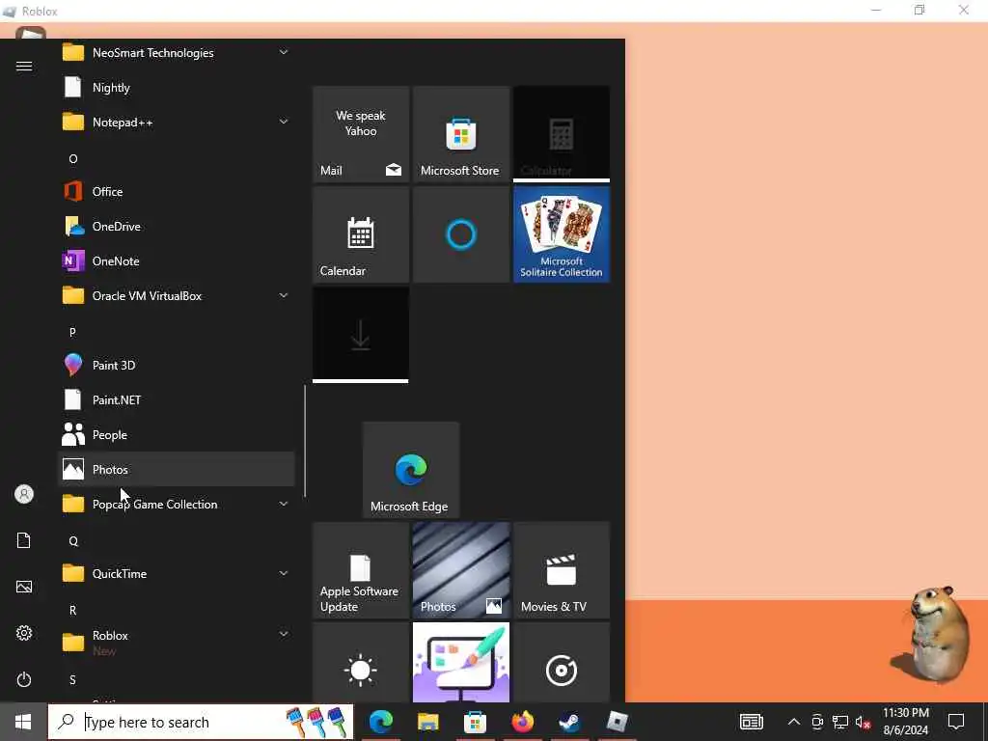Image resolution: width=988 pixels, height=741 pixels.
Task: Open News and interests taskbar icon
Action: point(752,722)
